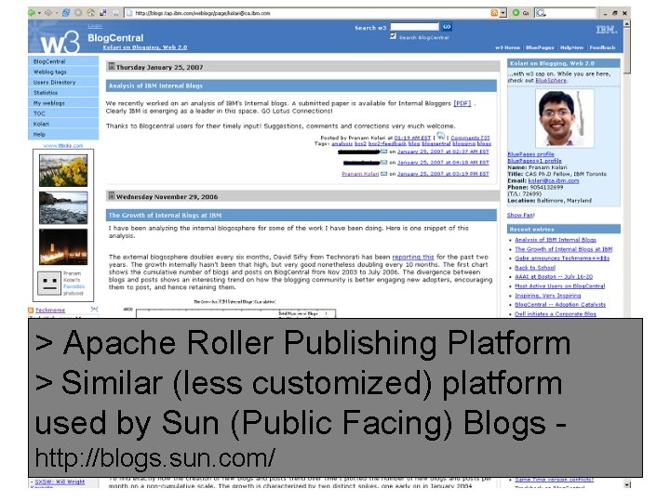
Task: Select Kolari in left sidebar
Action: (x=63, y=124)
